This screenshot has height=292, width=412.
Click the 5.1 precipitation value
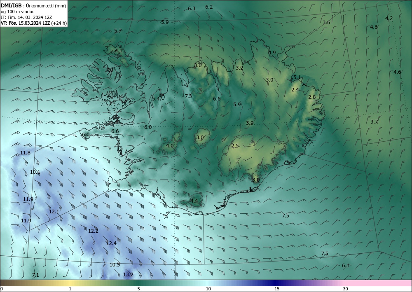tap(297, 77)
